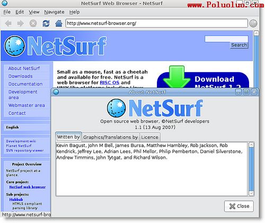The image size is (265, 223).
Task: Switch to Graphics/Translations by tab
Action: point(111,138)
